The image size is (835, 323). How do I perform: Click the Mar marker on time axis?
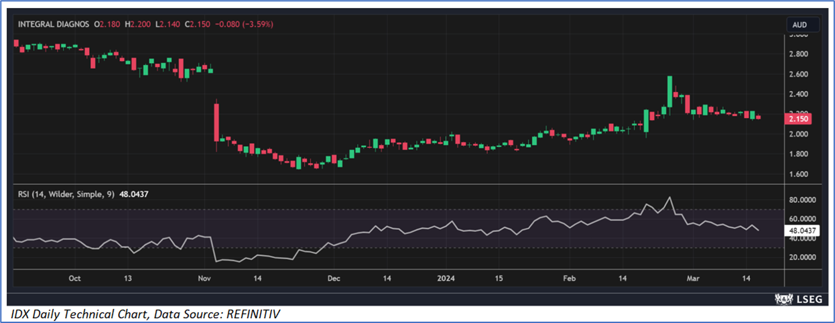click(x=694, y=278)
